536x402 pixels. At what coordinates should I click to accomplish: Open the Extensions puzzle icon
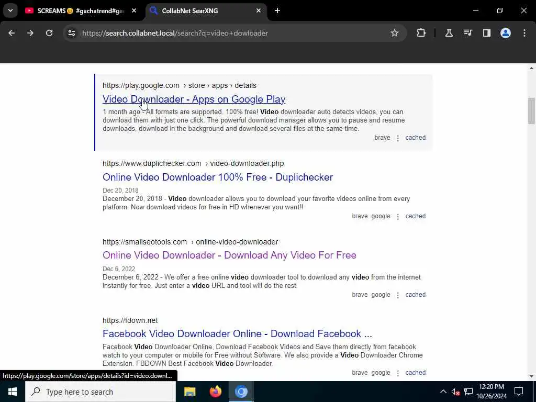[x=421, y=33]
